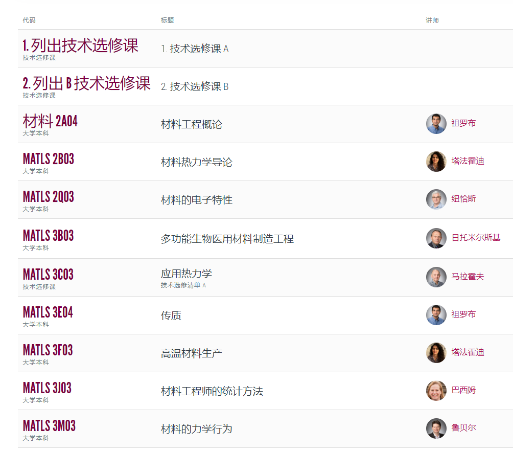The width and height of the screenshot is (513, 452).
Task: Click the 讲师 column header
Action: pyautogui.click(x=432, y=20)
